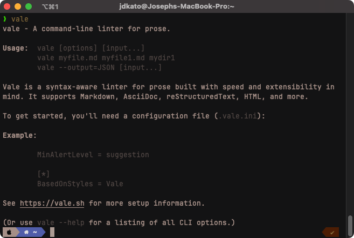Minimize the terminal using the yellow button
The height and width of the screenshot is (238, 354).
point(18,7)
